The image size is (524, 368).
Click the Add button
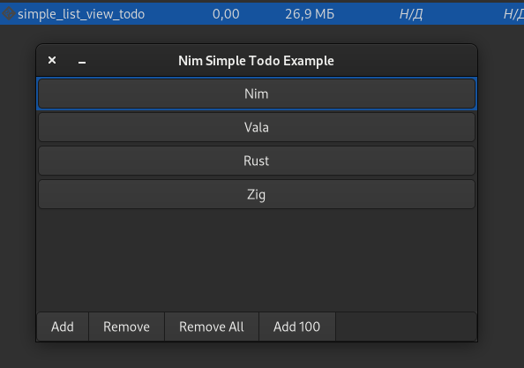[63, 327]
